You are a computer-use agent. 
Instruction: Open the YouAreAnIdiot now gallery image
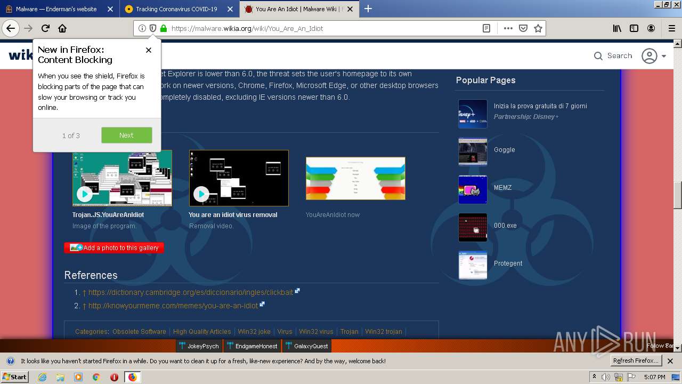click(355, 178)
